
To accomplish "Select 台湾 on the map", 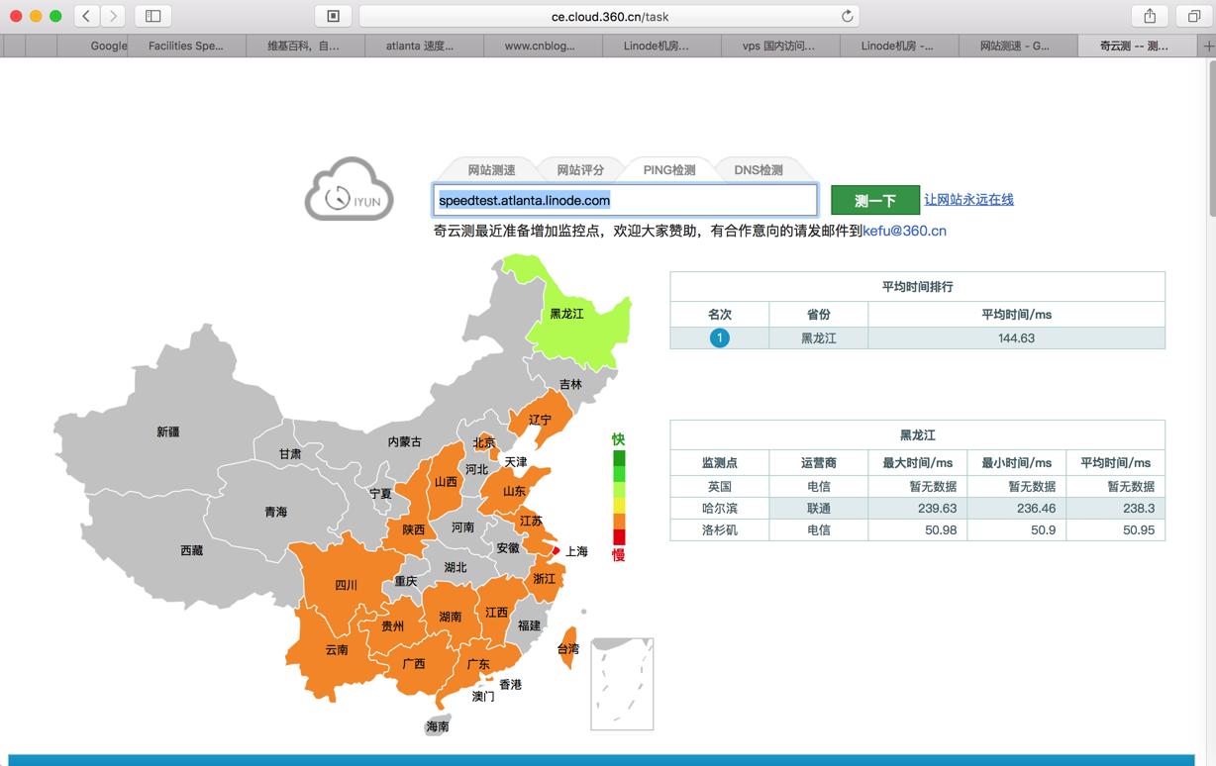I will coord(568,649).
